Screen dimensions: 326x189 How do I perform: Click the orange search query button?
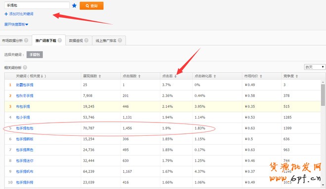click(x=91, y=6)
